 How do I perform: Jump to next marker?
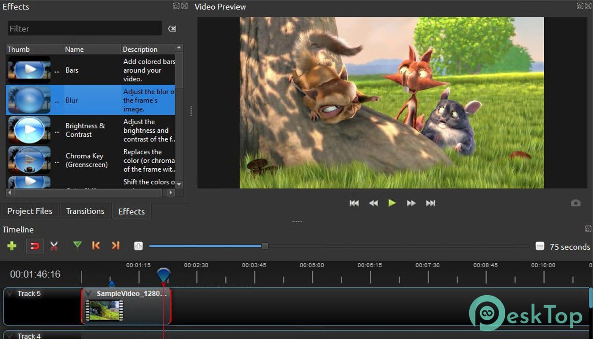tap(115, 245)
